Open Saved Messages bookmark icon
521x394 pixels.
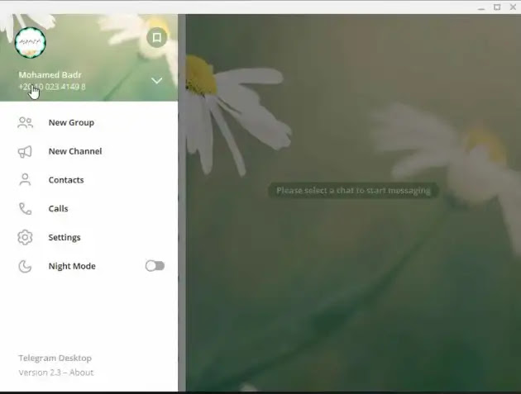point(156,37)
